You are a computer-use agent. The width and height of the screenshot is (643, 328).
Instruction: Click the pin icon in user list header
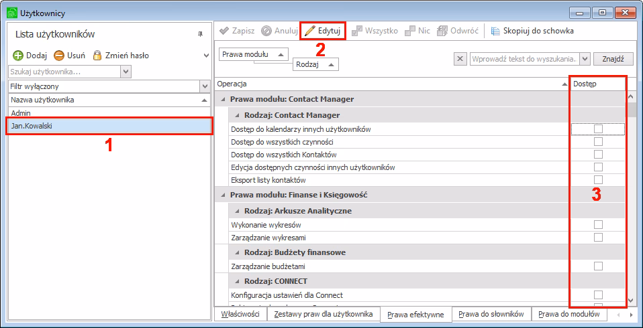(199, 34)
